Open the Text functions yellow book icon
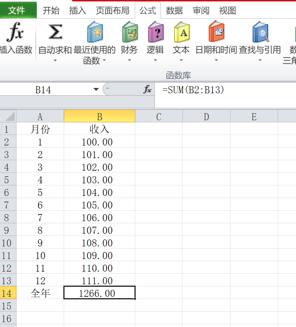 tap(182, 32)
